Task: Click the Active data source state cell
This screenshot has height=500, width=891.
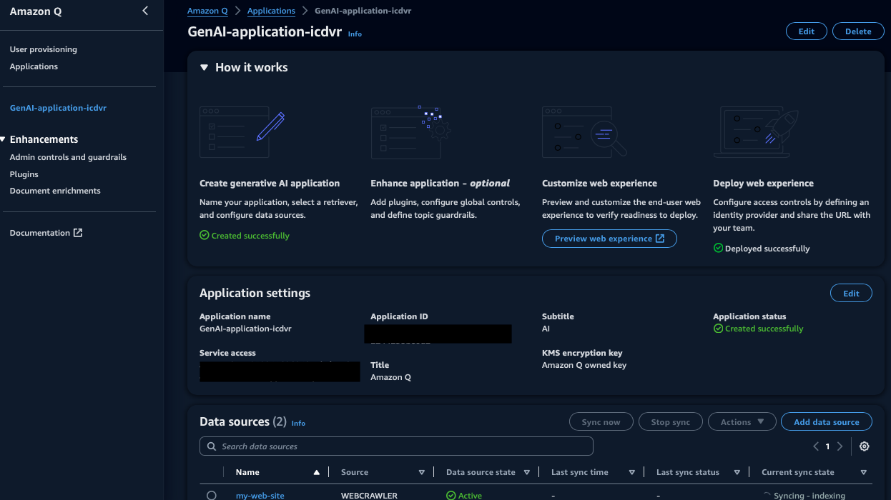Action: tap(464, 496)
